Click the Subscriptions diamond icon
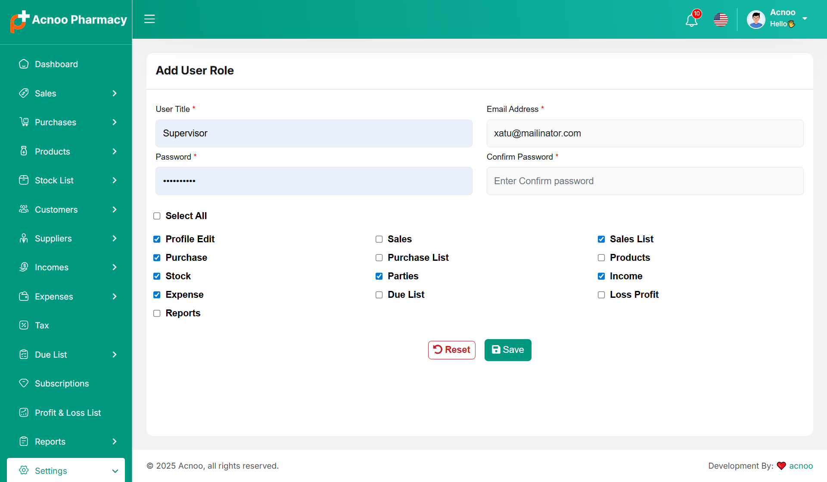Screen dimensions: 827x482 [x=24, y=383]
